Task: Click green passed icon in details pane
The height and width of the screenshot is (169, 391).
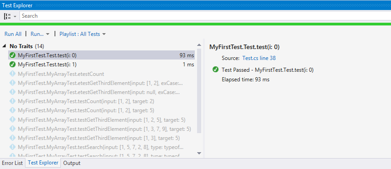Action: pos(215,70)
